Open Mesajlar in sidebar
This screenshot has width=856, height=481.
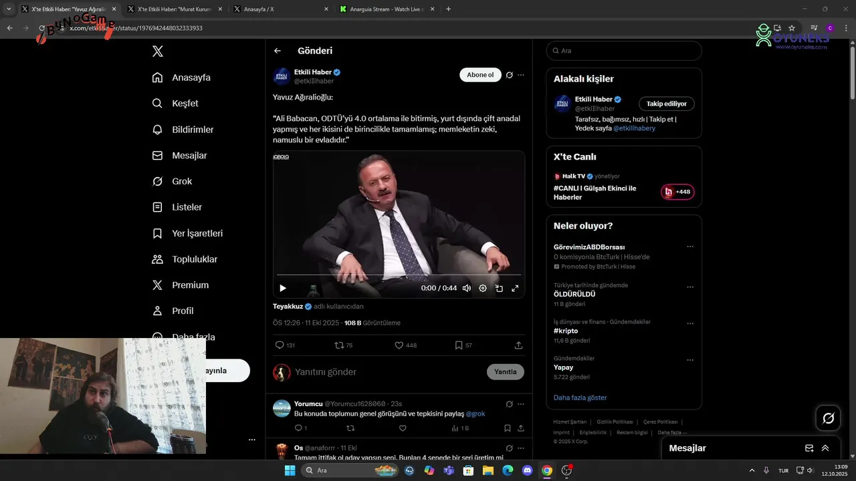[x=179, y=156]
